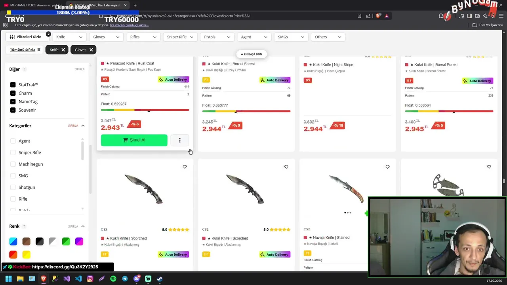This screenshot has width=507, height=285.
Task: Open the Gloves filter dropdown
Action: click(106, 37)
